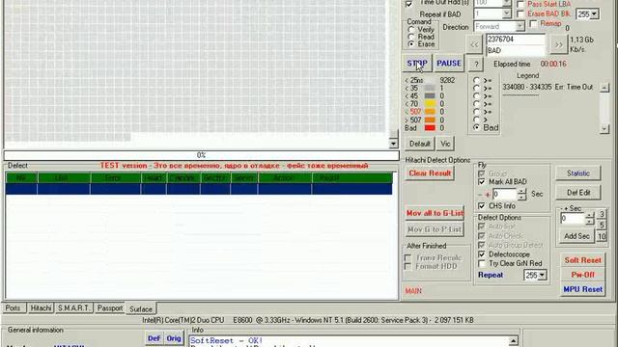Viewport: 618px width, 347px height.
Task: Switch to the Ports tab
Action: click(13, 308)
